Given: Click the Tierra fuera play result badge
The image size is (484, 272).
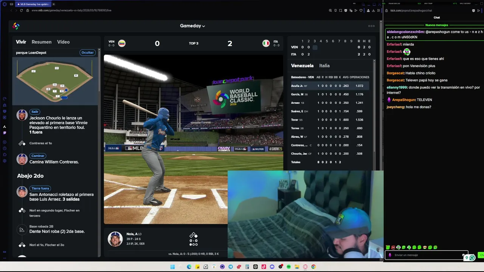Looking at the screenshot, I should pyautogui.click(x=40, y=188).
